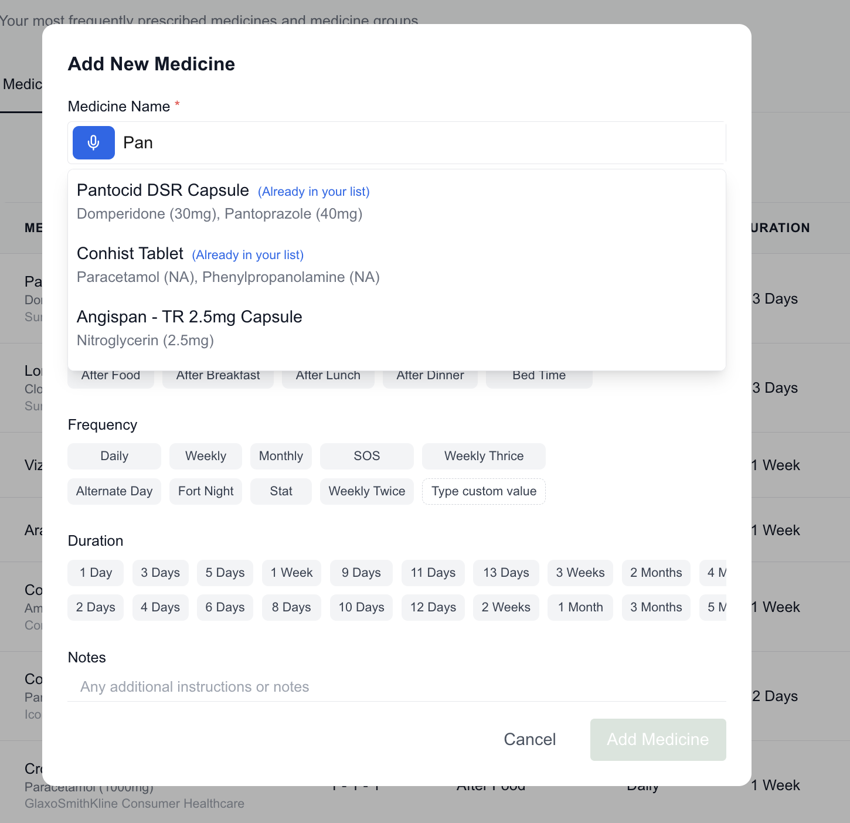Enable Weekly Thrice frequency

484,456
